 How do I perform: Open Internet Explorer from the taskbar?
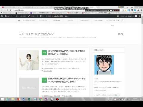pos(8,99)
